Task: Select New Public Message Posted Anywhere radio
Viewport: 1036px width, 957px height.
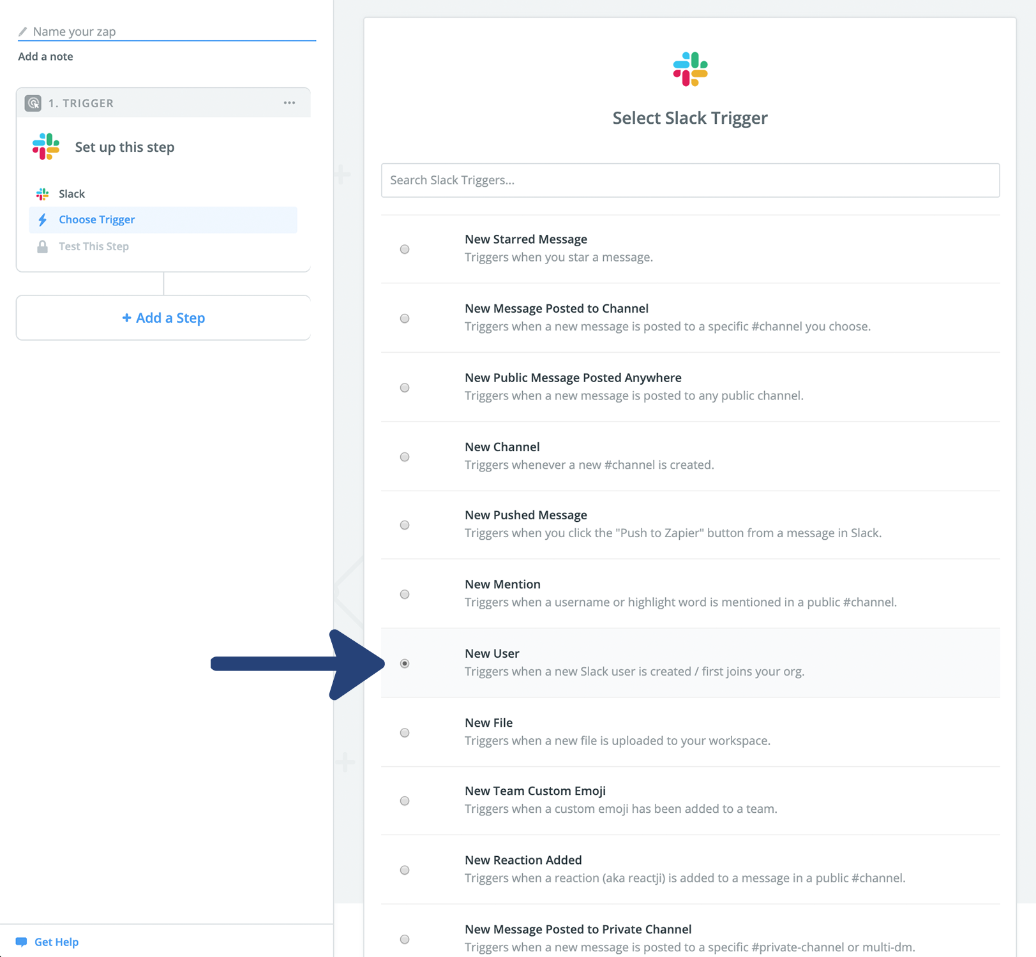Action: 405,388
